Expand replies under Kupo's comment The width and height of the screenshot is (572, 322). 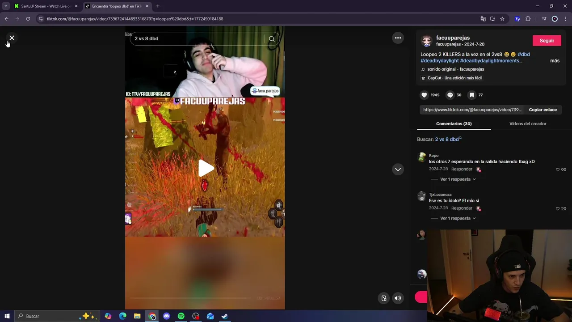tap(458, 179)
